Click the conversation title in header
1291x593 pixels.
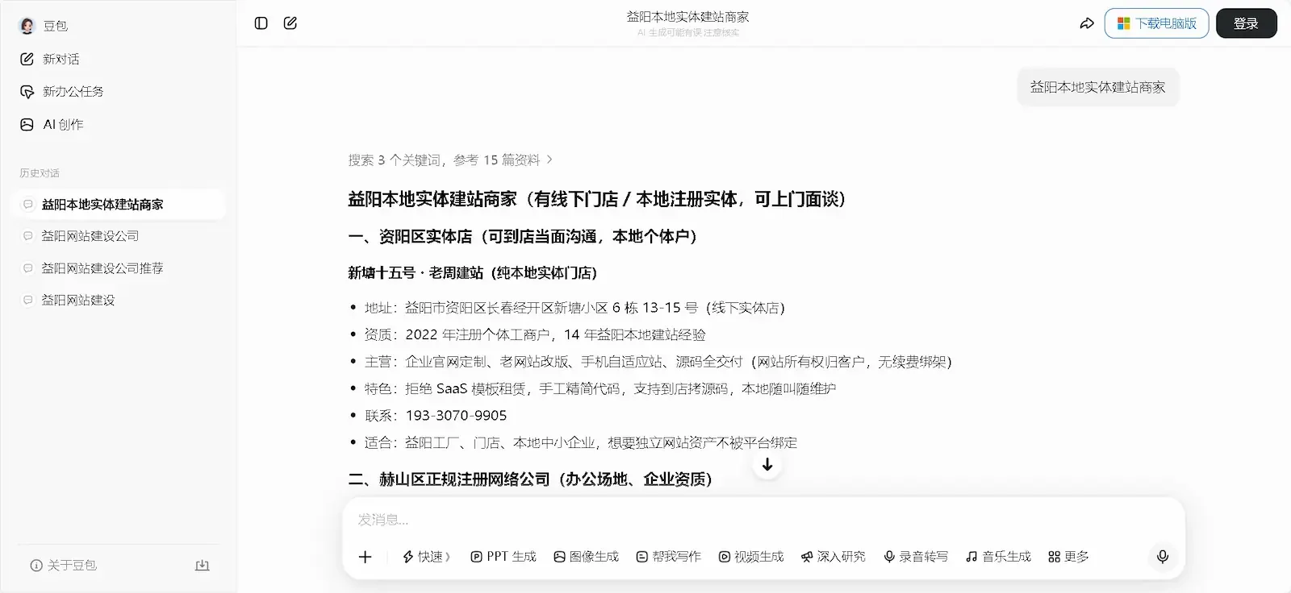688,16
